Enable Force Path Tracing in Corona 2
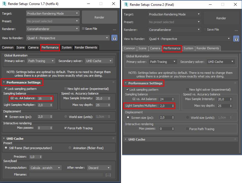This screenshot has height=183, width=242. (x=187, y=129)
